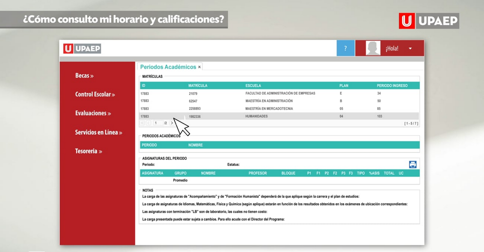Click the page number input field
The height and width of the screenshot is (252, 484).
click(x=158, y=123)
